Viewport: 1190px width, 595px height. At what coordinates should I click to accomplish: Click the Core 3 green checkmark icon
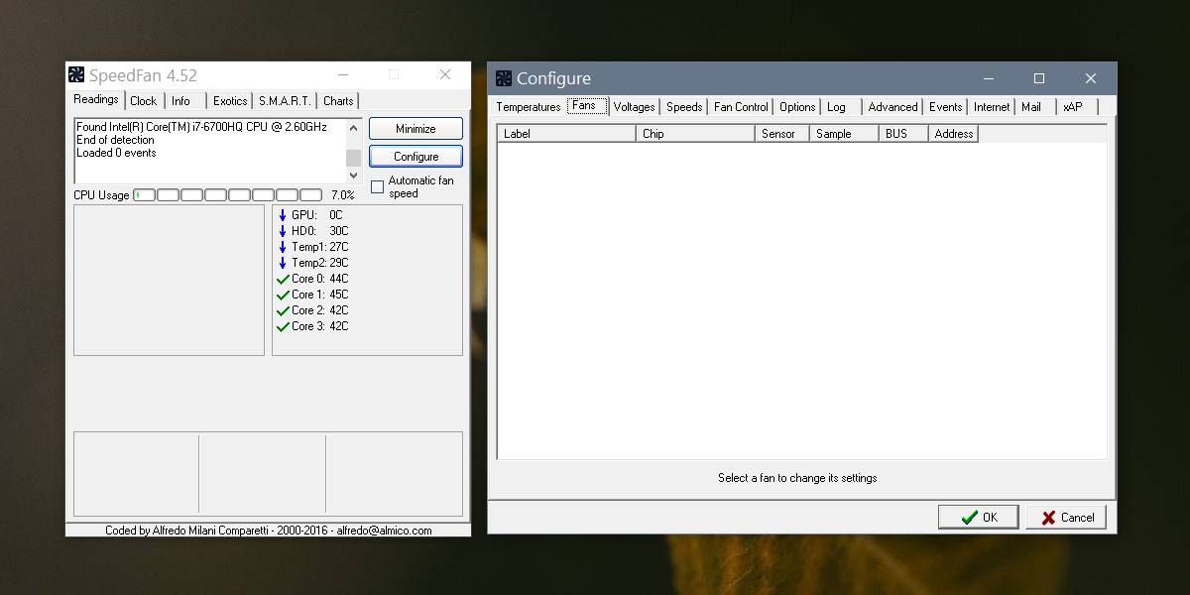pos(283,326)
